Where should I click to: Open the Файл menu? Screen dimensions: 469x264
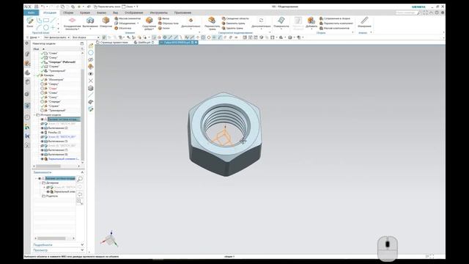pyautogui.click(x=31, y=12)
